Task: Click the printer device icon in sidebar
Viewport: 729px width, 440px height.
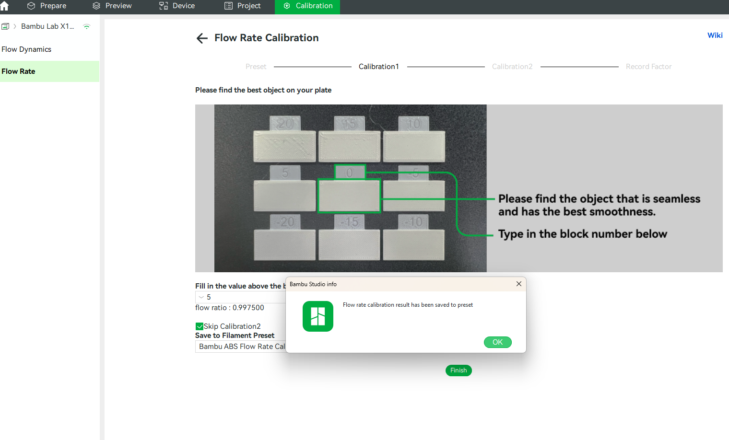Action: click(5, 26)
